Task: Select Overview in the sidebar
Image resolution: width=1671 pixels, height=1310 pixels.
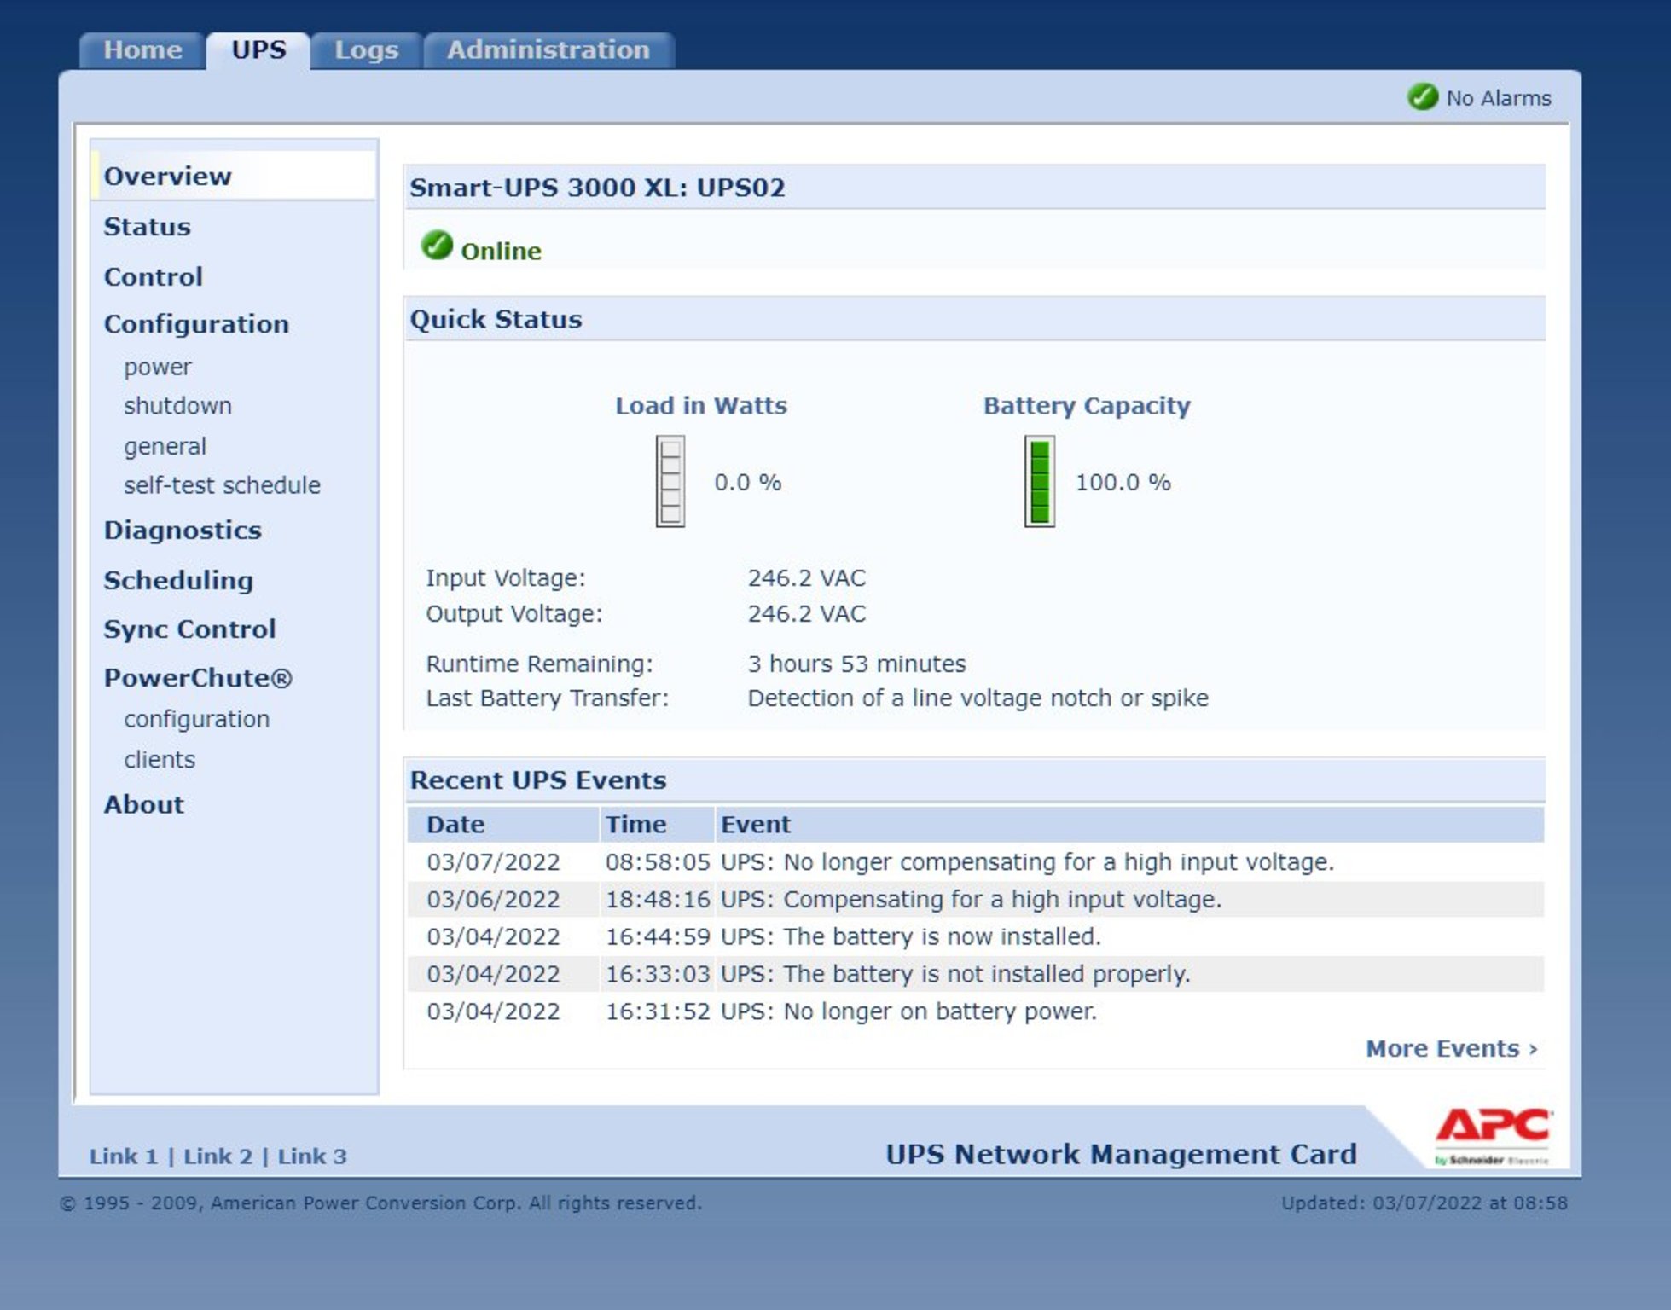Action: click(167, 176)
